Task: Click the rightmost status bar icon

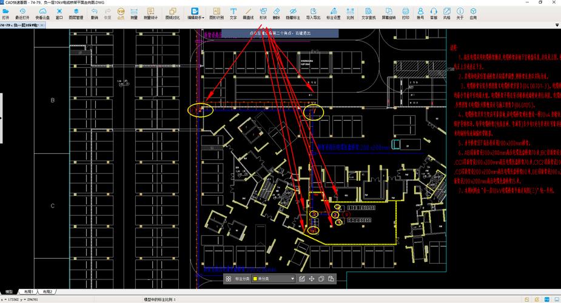Action: pos(557,299)
